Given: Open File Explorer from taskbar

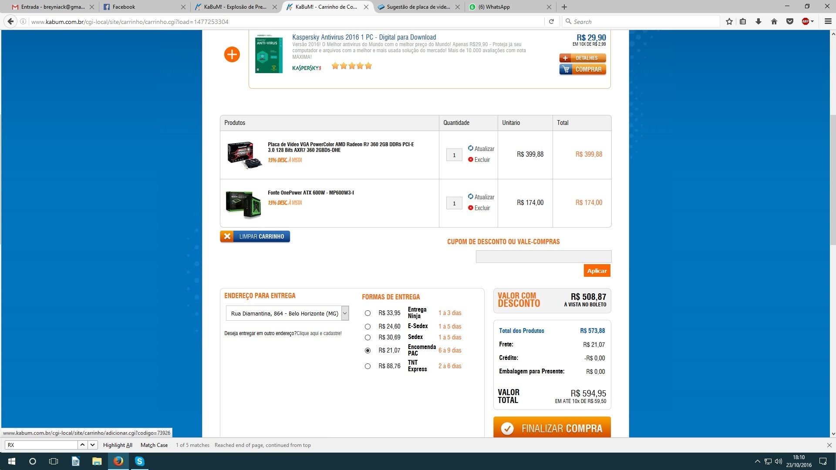Looking at the screenshot, I should [x=97, y=461].
